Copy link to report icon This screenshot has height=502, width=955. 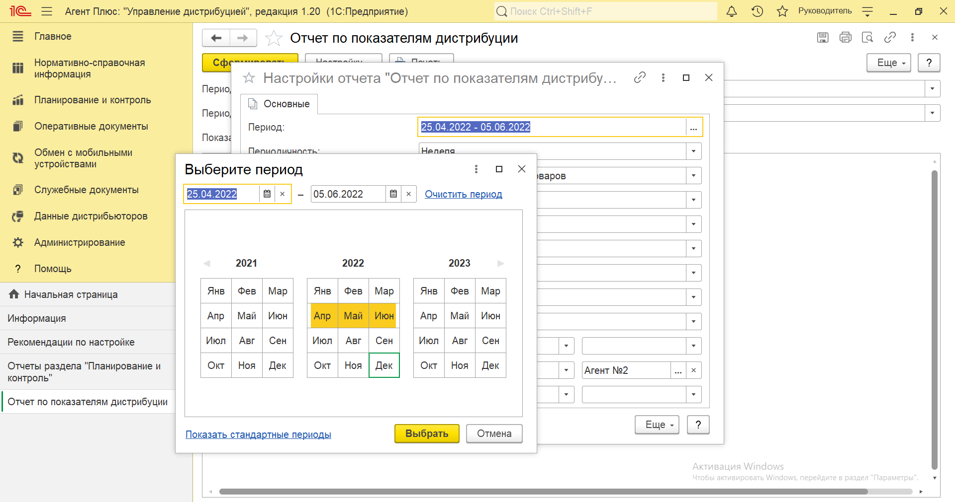[x=890, y=37]
